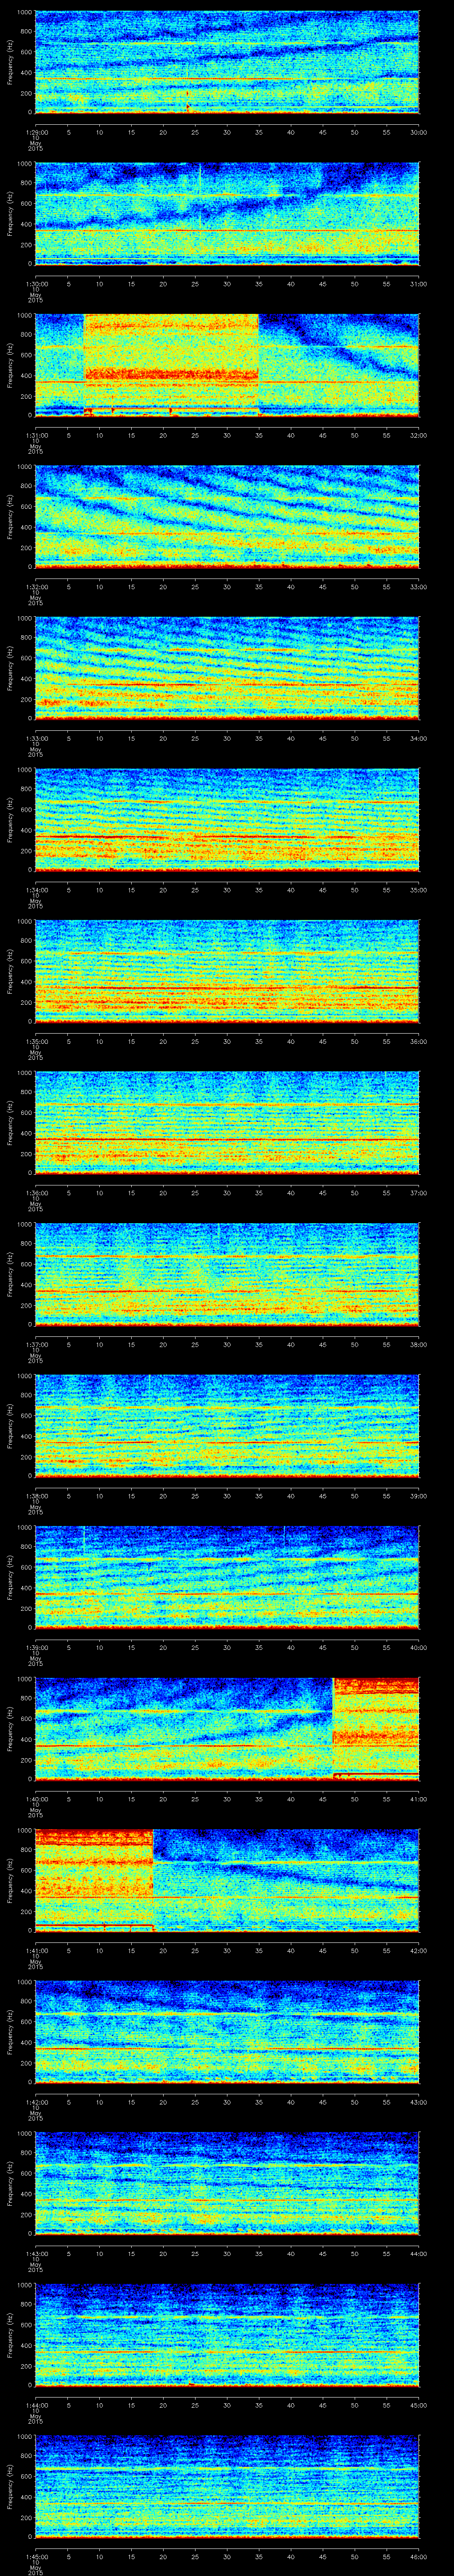Click the spectrogram panel starting at 1:35:00

tap(227, 971)
